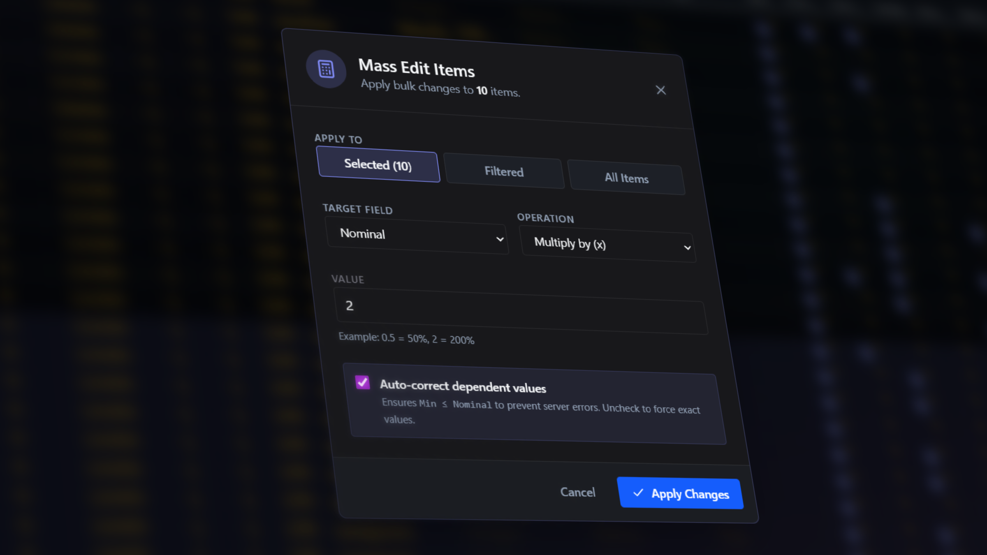Switch to the Filtered apply mode
The height and width of the screenshot is (555, 987).
[x=504, y=172]
